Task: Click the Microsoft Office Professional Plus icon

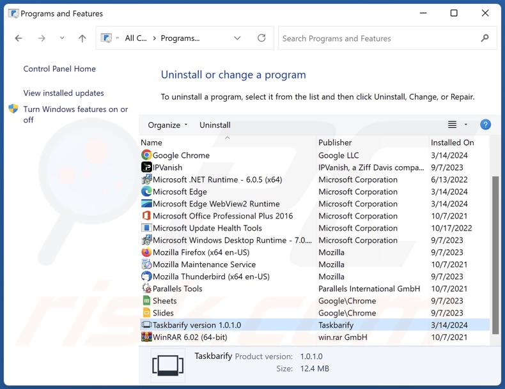Action: [146, 215]
